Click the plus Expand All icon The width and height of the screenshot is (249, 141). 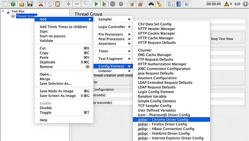click(x=68, y=4)
